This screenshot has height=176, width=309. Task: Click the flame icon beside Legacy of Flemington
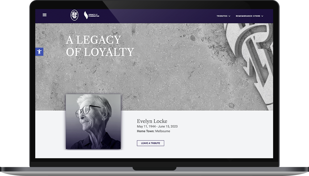86,15
